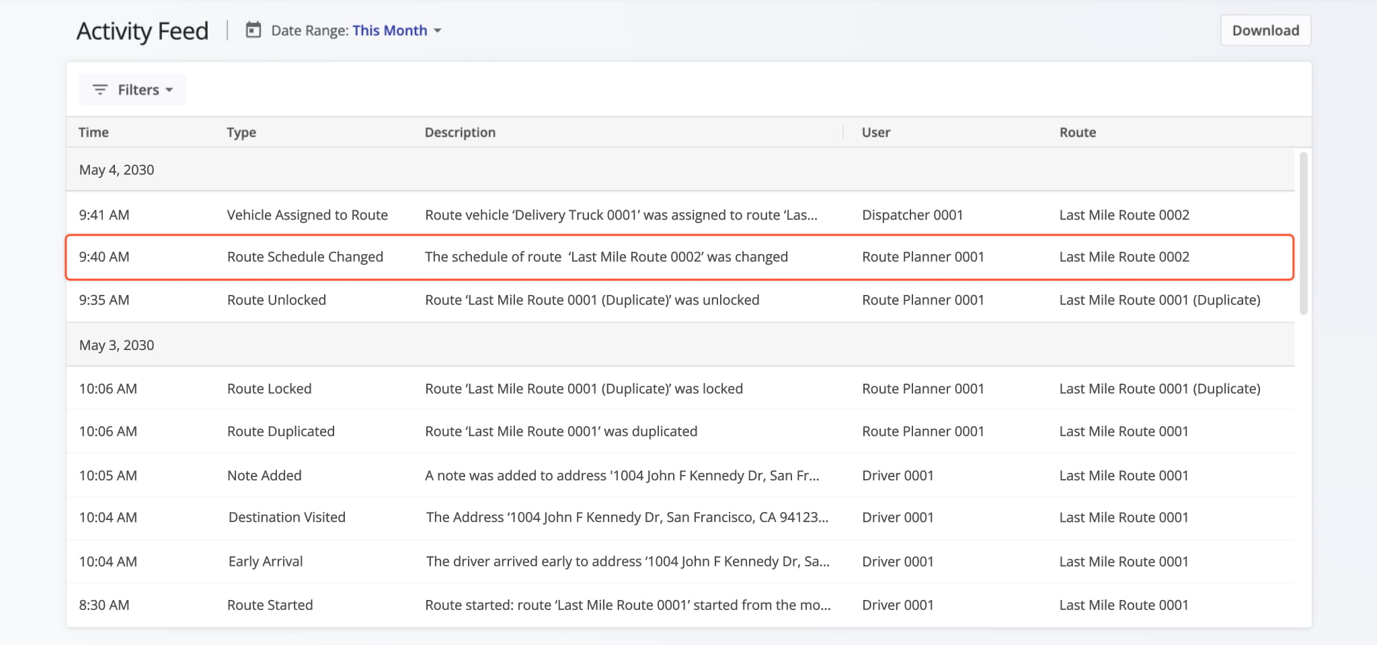Select the Route Unlocked type cell
1377x645 pixels.
(x=276, y=300)
